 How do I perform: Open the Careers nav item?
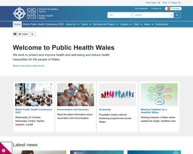point(124,24)
